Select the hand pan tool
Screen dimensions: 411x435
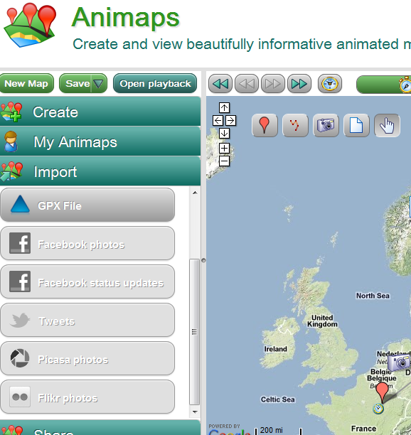(387, 125)
